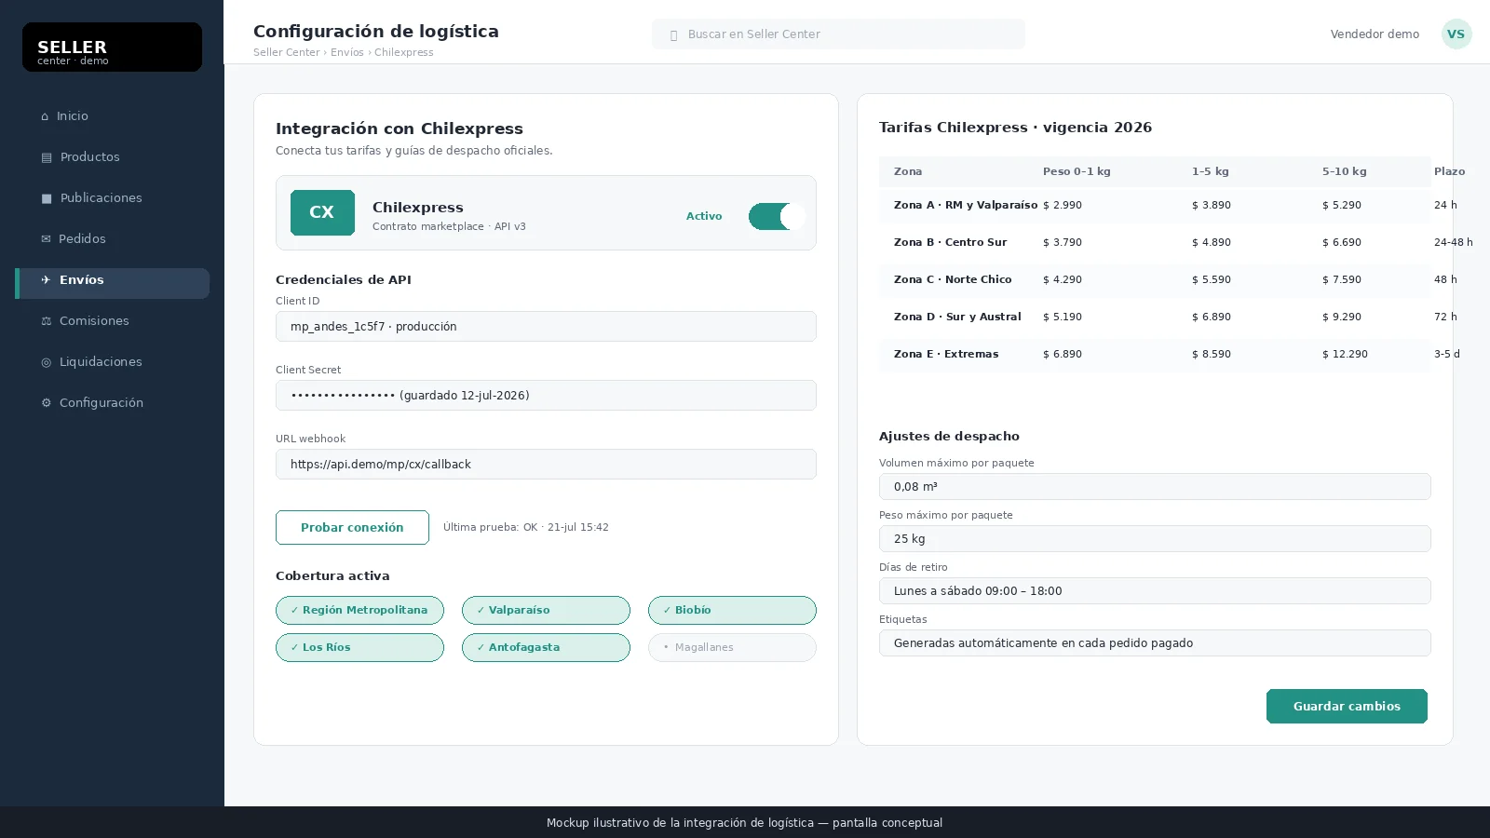1490x838 pixels.
Task: Click the Publicaciones square icon
Action: click(x=47, y=198)
